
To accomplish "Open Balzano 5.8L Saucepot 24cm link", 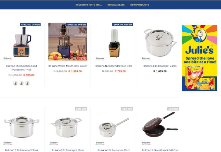I will point(160,66).
